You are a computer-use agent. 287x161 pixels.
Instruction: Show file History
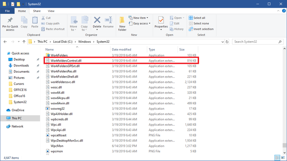177,29
